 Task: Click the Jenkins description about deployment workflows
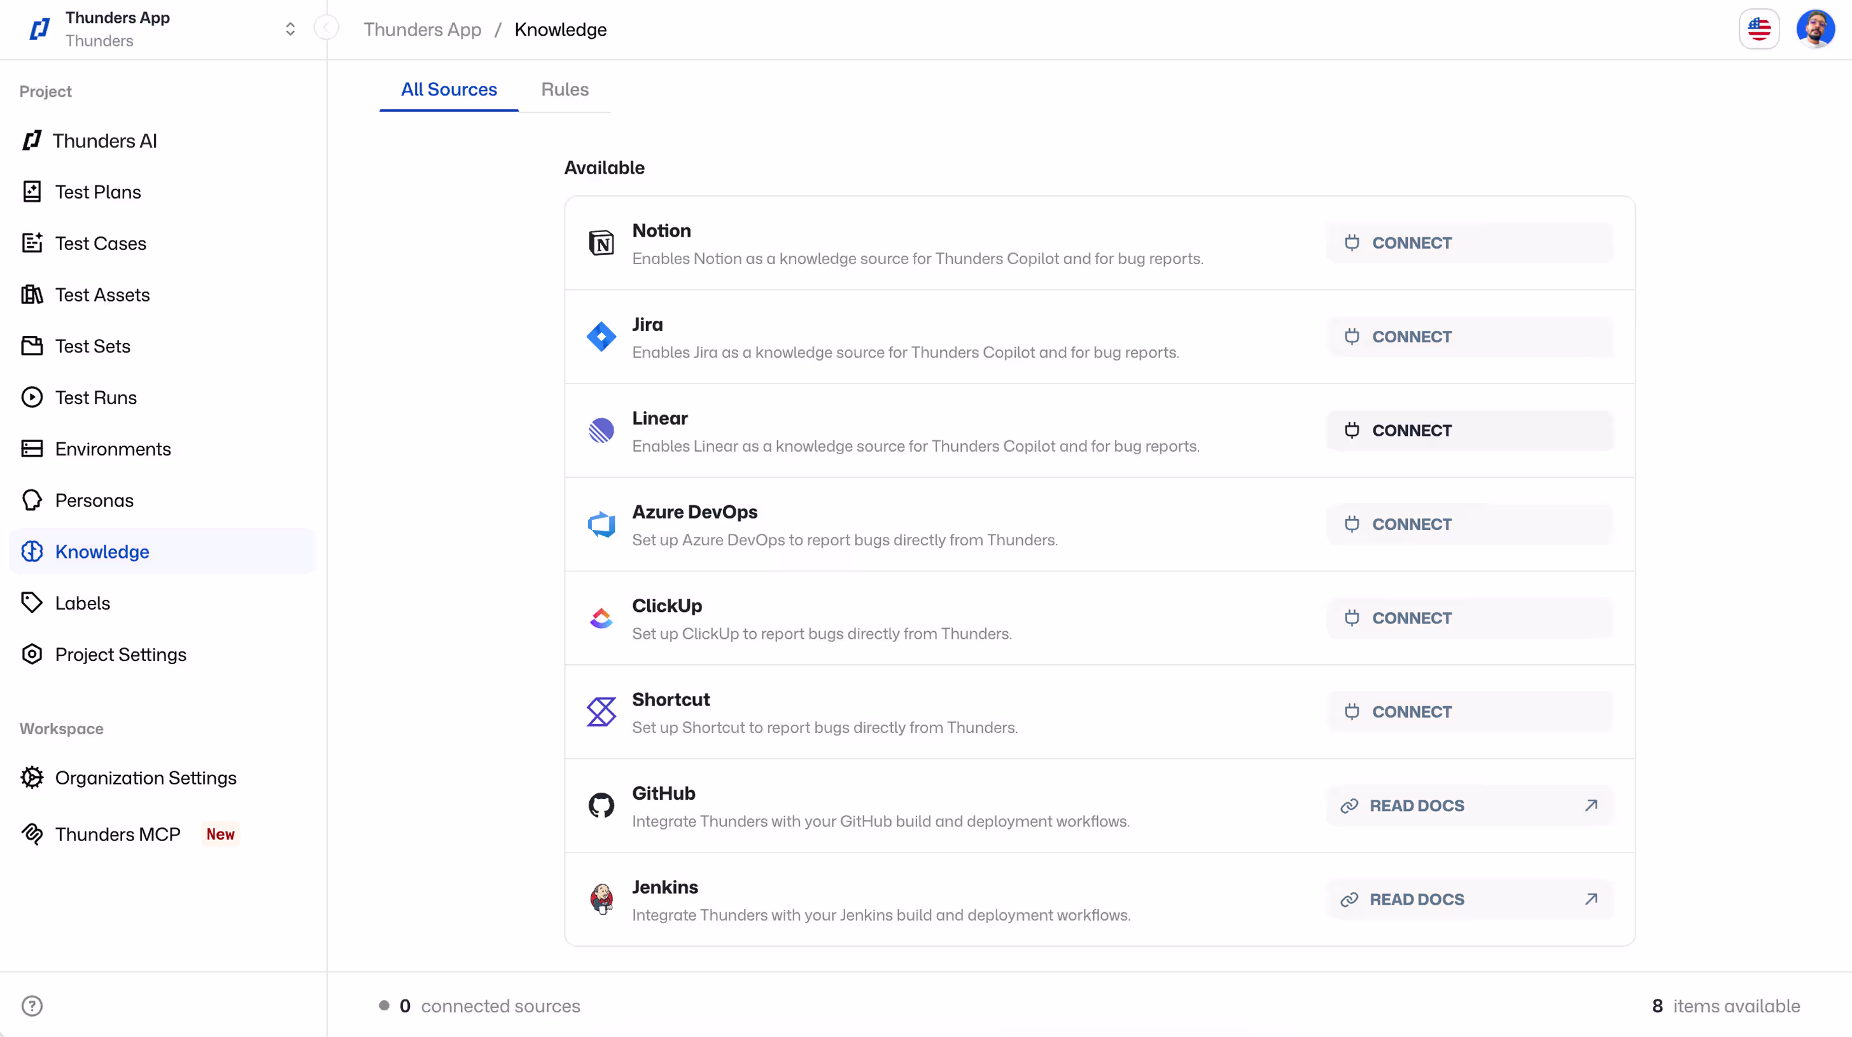(x=881, y=915)
